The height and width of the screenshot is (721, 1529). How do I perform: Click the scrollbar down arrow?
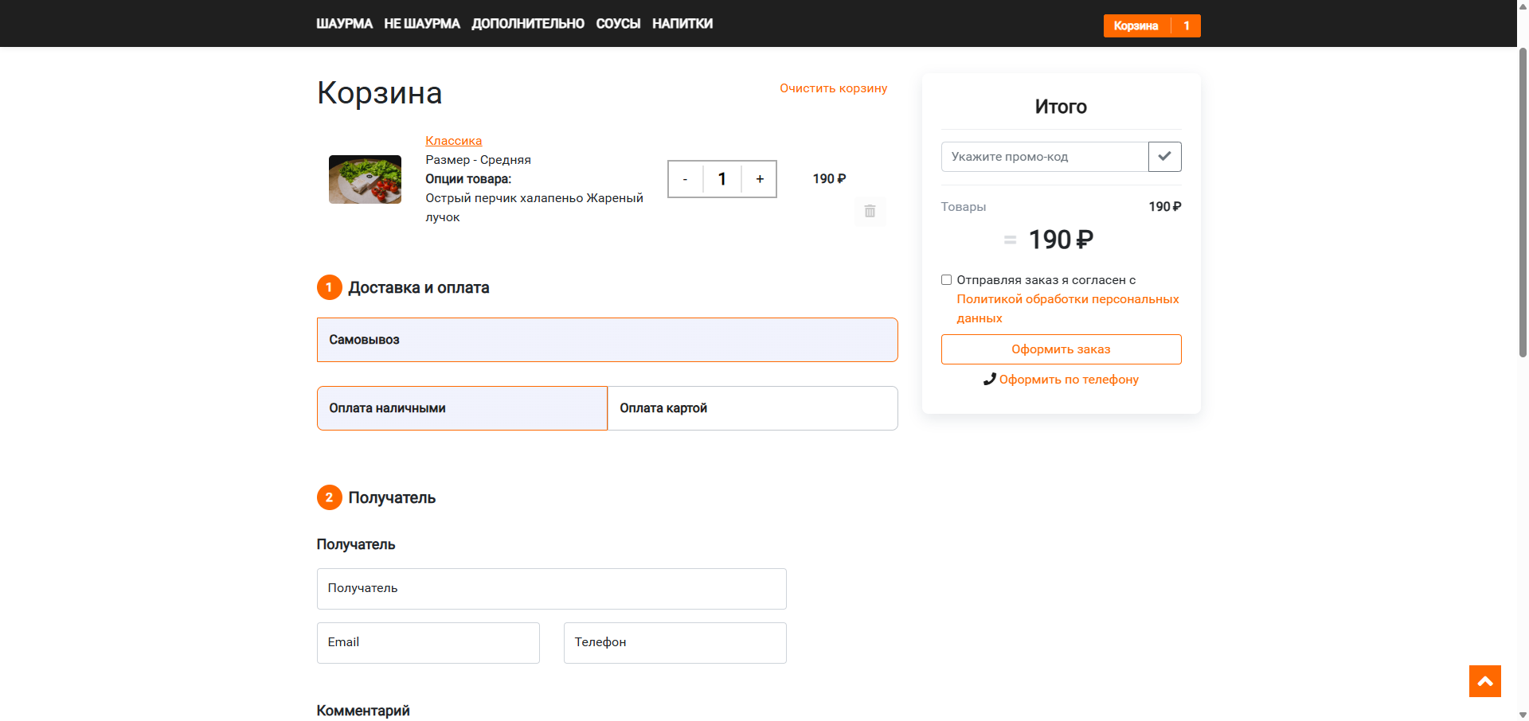(x=1523, y=715)
